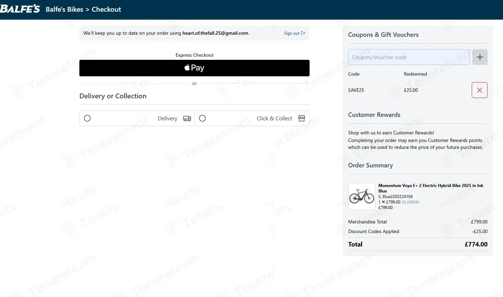Open the Momentum Voya bike thumbnail
This screenshot has height=297, width=503.
362,196
